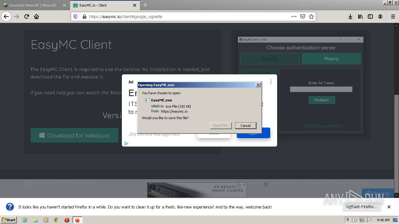The height and width of the screenshot is (224, 399).
Task: Launch Internet Explorer from the taskbar
Action: click(25, 220)
